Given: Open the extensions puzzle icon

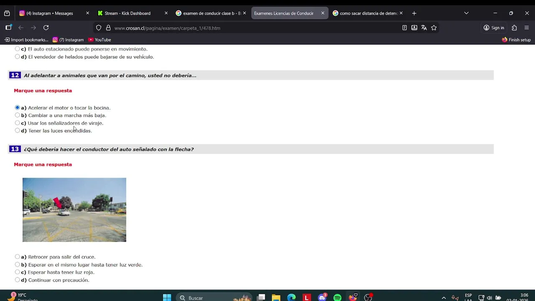Looking at the screenshot, I should coord(514,28).
